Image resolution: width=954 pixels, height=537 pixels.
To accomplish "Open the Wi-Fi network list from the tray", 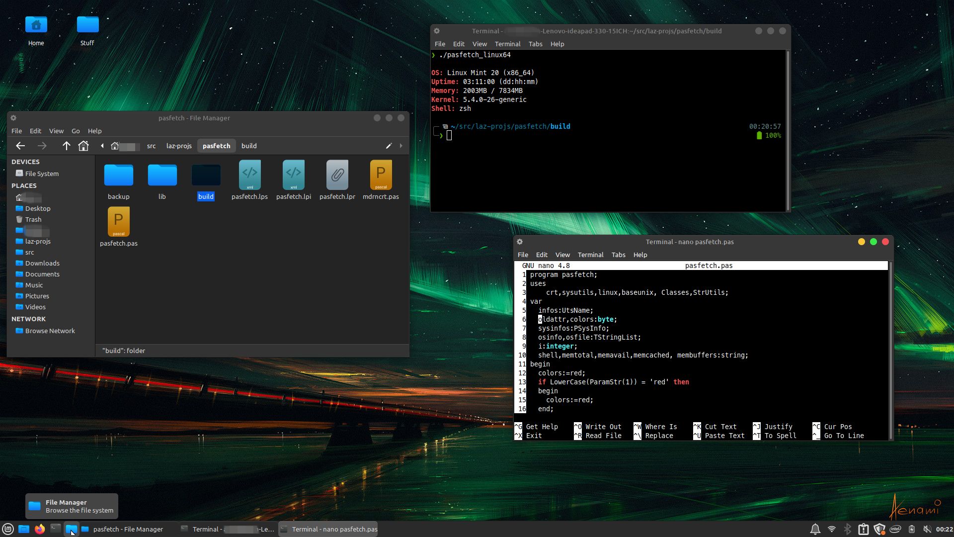I will click(831, 529).
